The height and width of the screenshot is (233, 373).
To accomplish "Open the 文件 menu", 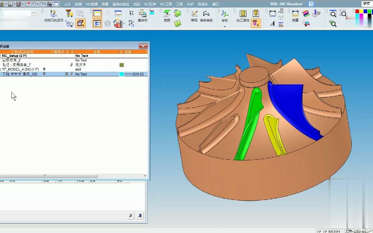I will pyautogui.click(x=67, y=4).
